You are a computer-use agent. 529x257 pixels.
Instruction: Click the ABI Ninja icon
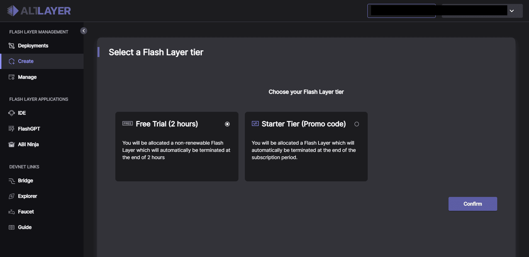pyautogui.click(x=11, y=144)
